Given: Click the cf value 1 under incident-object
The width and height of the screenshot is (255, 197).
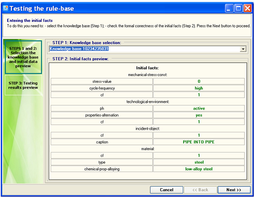Looking at the screenshot, I should [x=199, y=135].
